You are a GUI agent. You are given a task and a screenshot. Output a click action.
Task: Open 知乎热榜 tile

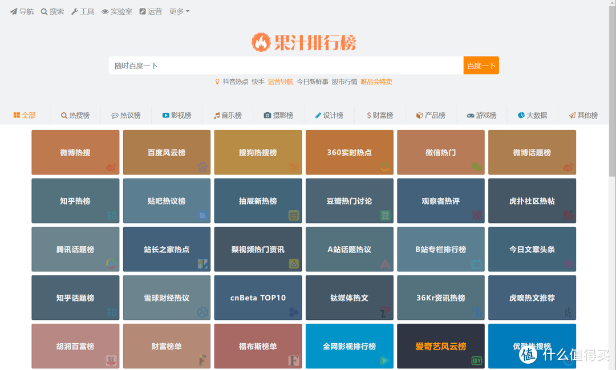tap(75, 201)
